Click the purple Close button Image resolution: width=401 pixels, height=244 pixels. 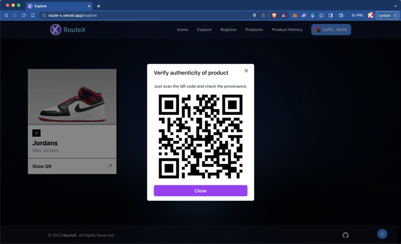click(x=200, y=191)
